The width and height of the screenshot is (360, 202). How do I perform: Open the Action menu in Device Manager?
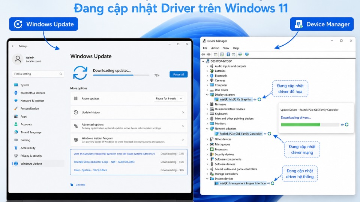[x=215, y=48]
